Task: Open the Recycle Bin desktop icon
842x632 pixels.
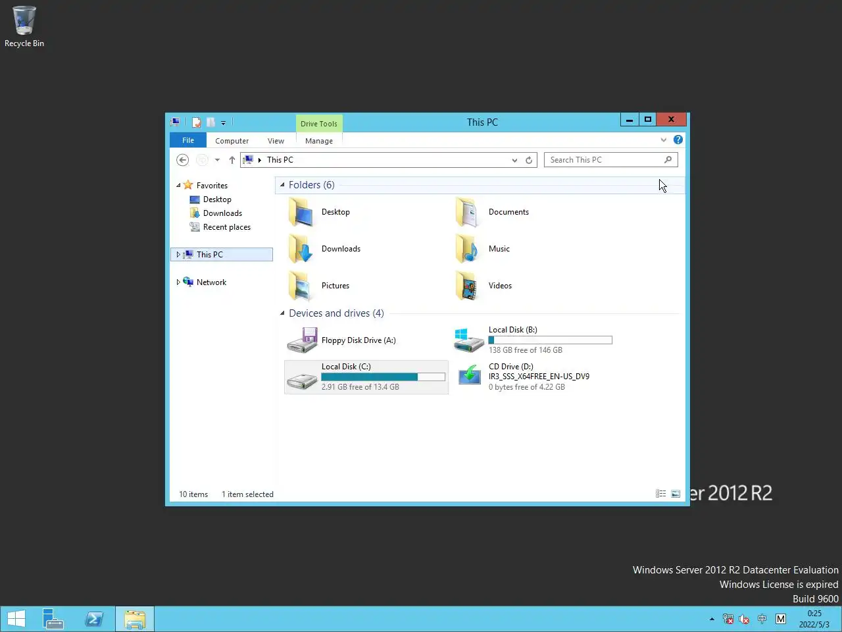Action: (24, 27)
